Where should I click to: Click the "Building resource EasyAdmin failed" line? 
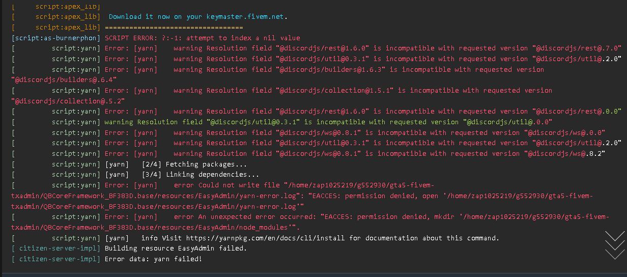point(176,248)
